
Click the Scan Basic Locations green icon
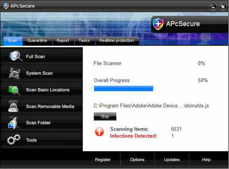[14, 90]
